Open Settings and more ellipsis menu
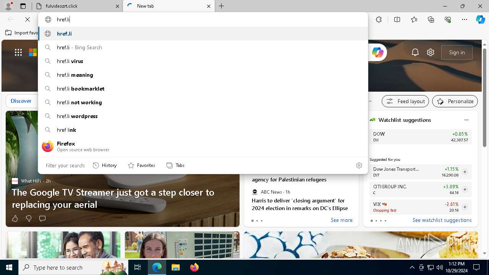Screen dimensions: 489x275 (465, 19)
